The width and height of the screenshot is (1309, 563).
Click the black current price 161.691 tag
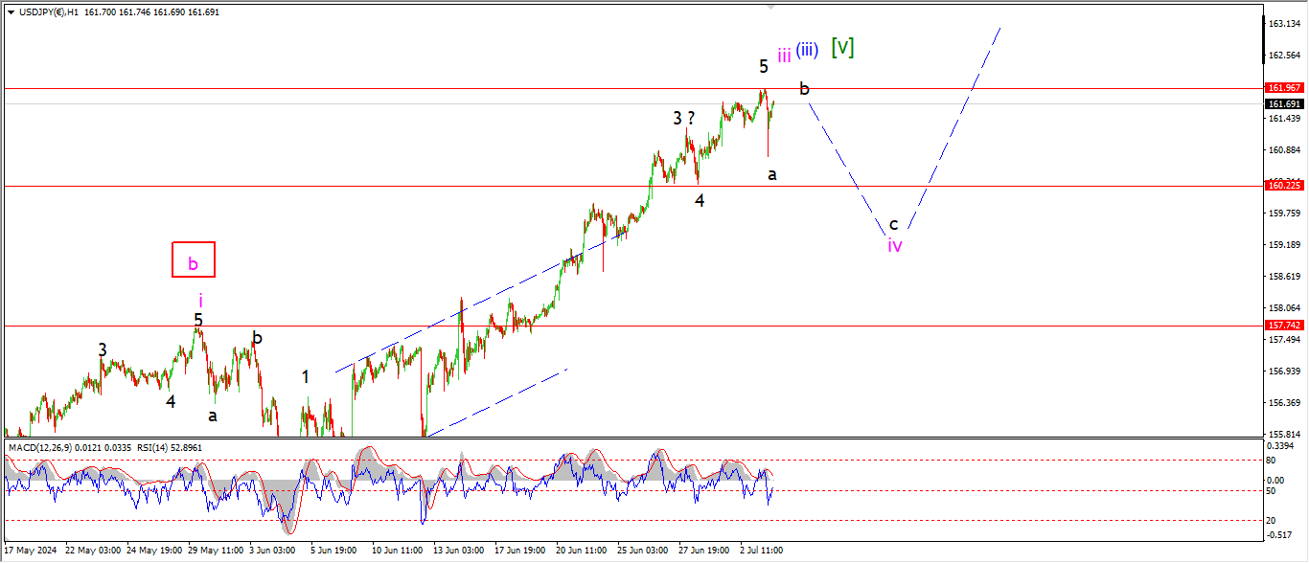(1283, 103)
